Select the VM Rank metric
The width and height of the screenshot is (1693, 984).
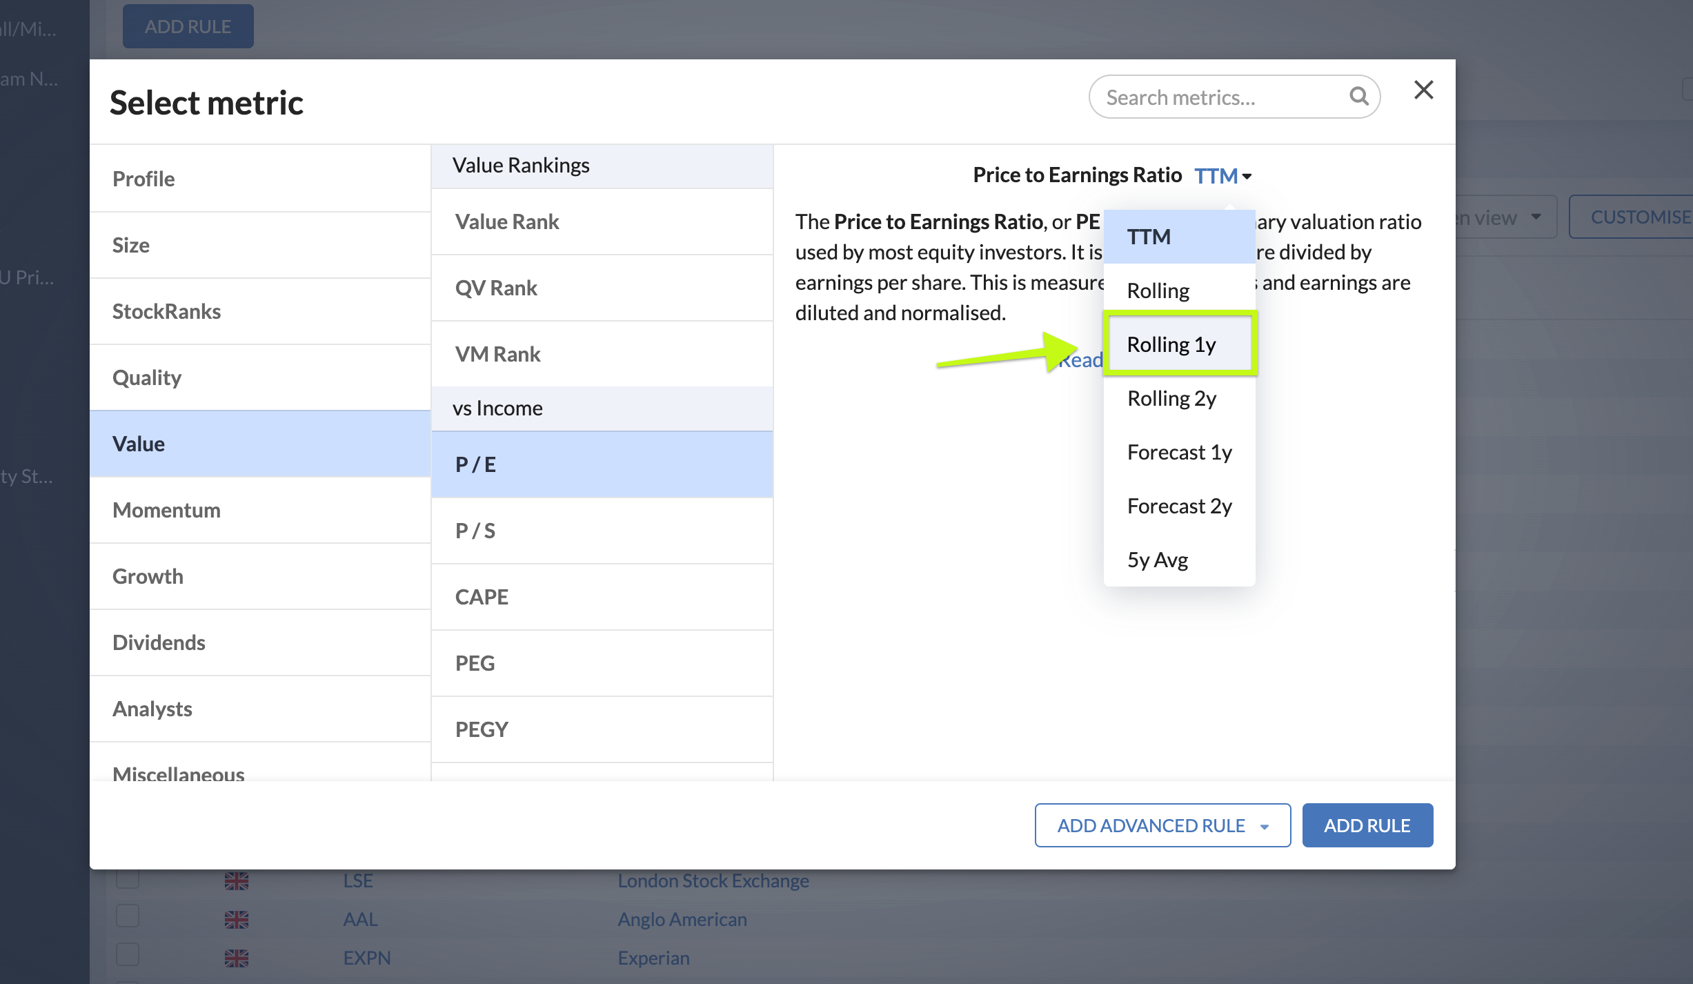tap(602, 354)
